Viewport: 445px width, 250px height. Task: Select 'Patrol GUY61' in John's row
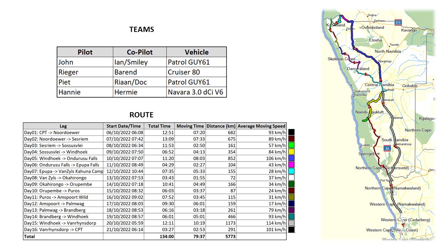(196, 62)
